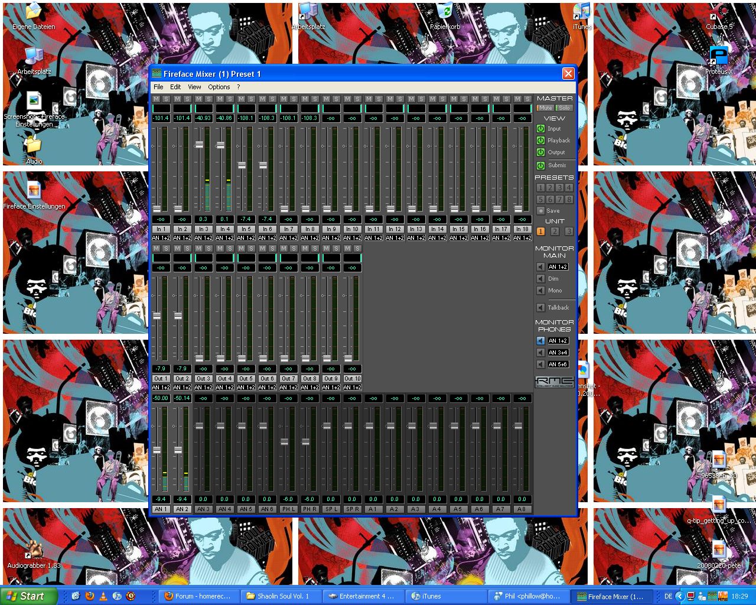Select Unit 2
756x605 pixels.
pyautogui.click(x=555, y=232)
